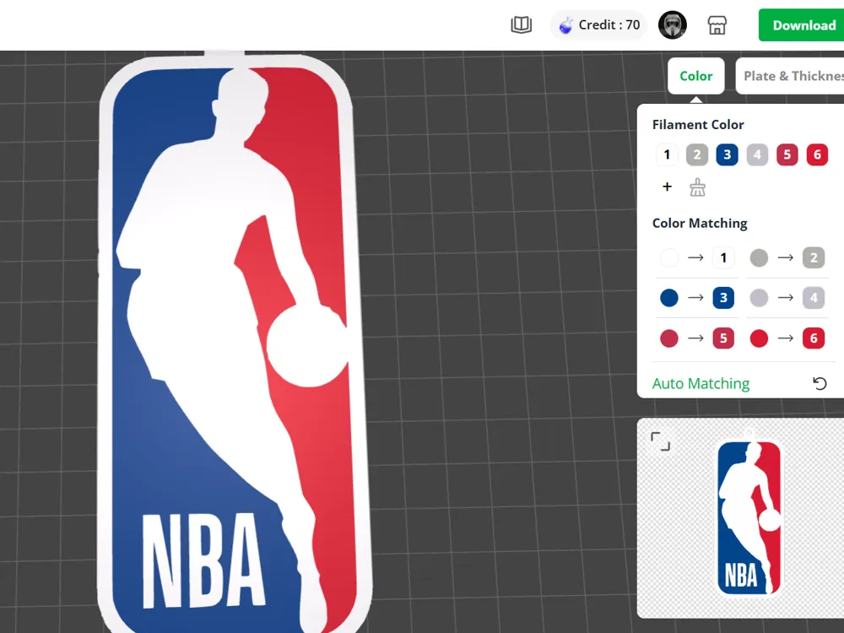Viewport: 844px width, 633px height.
Task: Open the store shop icon
Action: pyautogui.click(x=717, y=24)
